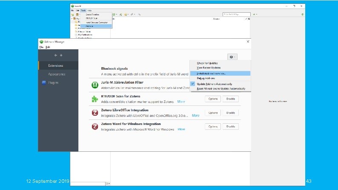Open the gear tools menu in Add-ons Manager

232,57
